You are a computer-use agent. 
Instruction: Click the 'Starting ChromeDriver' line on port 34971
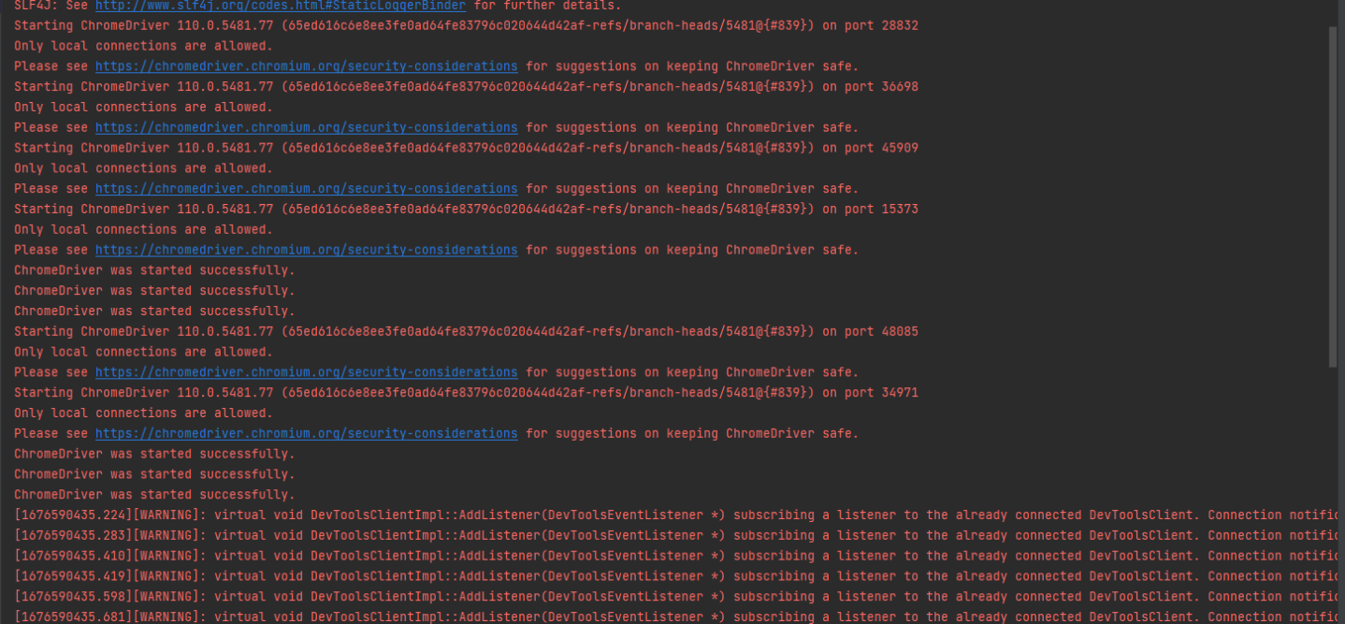tap(466, 393)
